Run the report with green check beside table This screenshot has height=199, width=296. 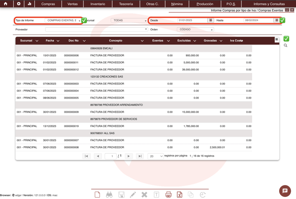(x=286, y=39)
